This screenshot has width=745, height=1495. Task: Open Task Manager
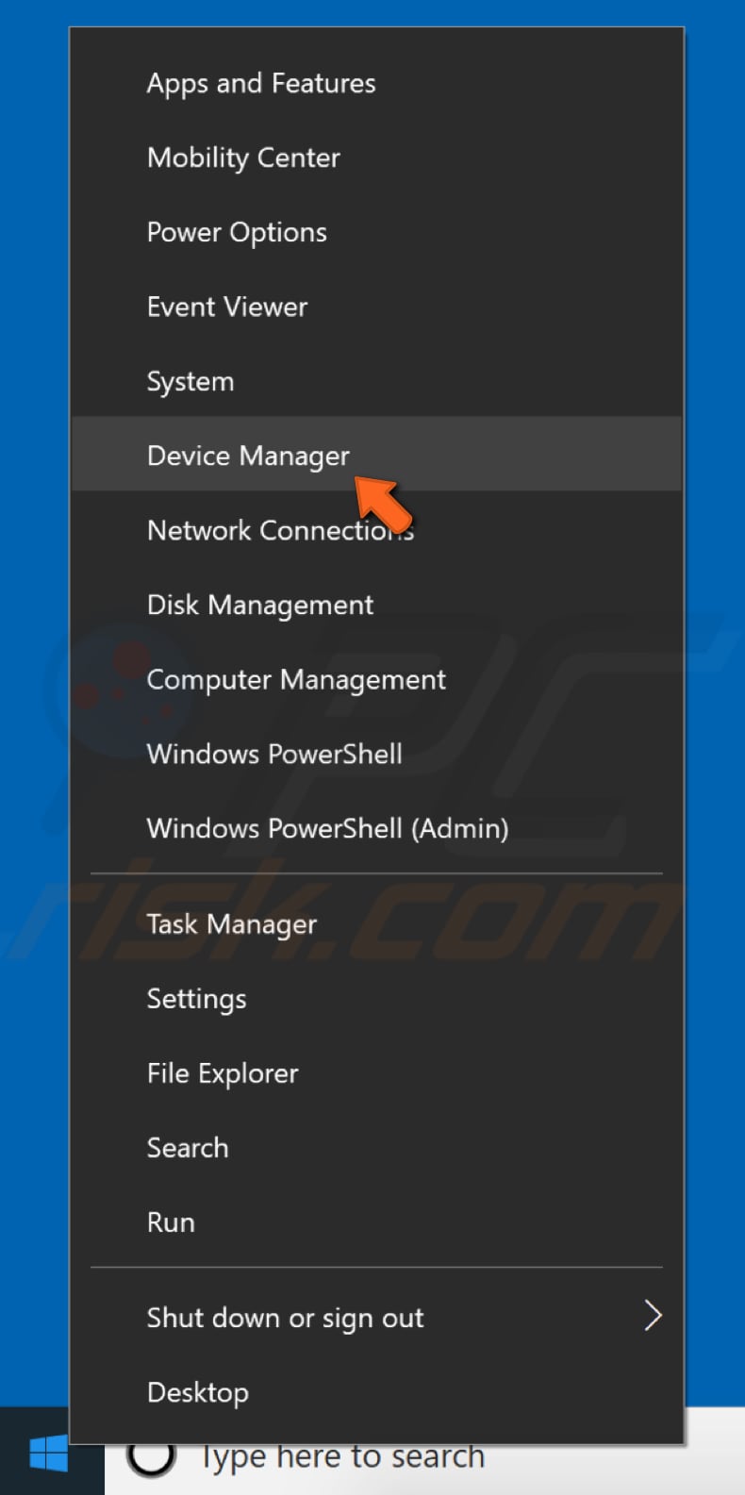coord(231,924)
